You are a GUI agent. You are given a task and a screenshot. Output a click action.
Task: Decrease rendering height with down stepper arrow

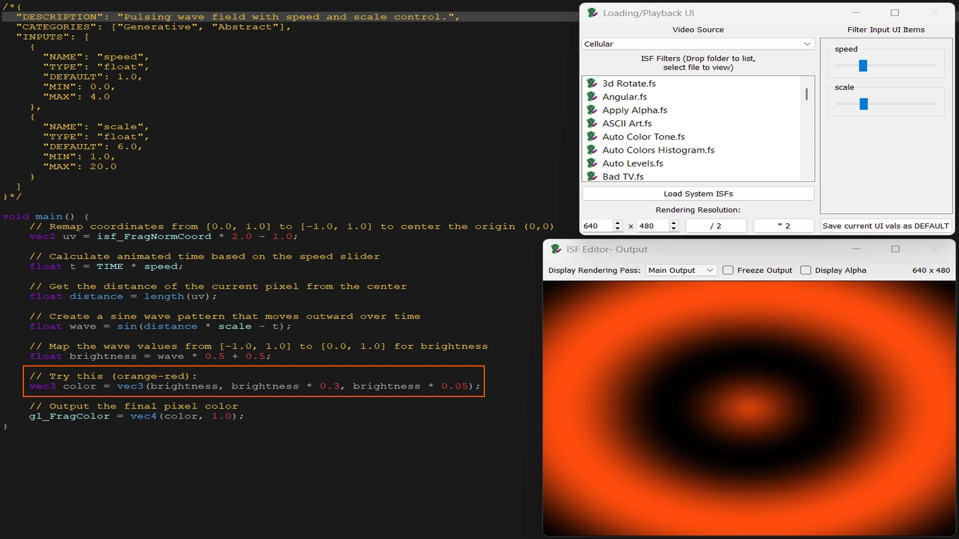pyautogui.click(x=674, y=229)
